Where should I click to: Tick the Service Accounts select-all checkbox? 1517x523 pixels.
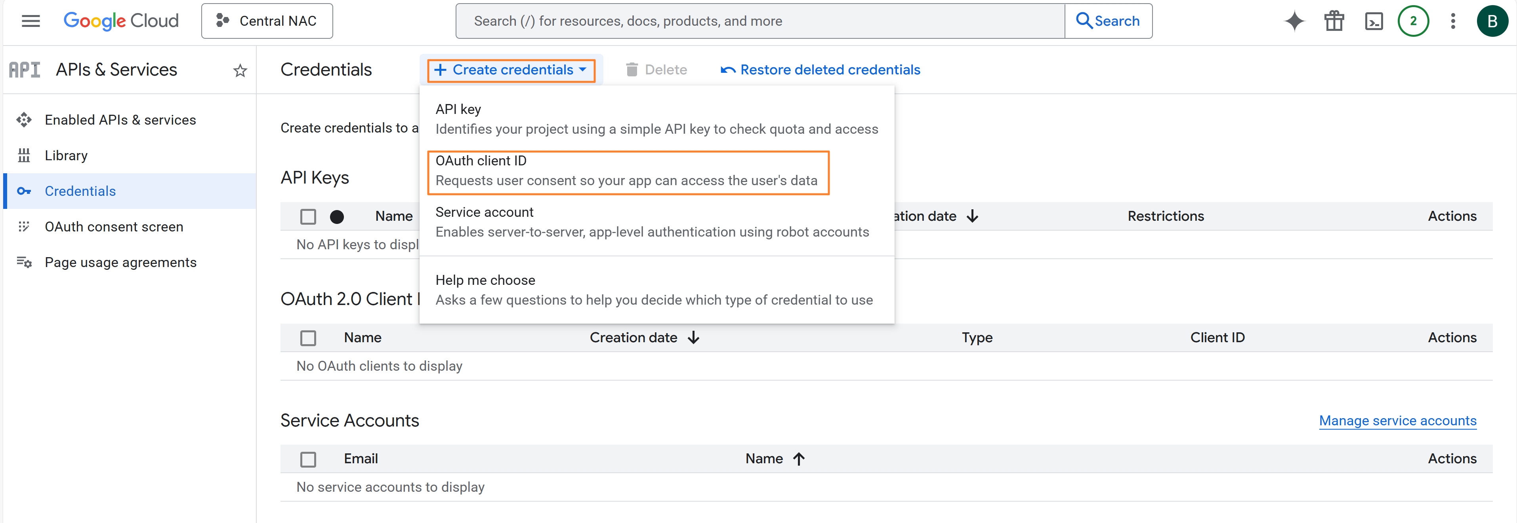click(308, 459)
